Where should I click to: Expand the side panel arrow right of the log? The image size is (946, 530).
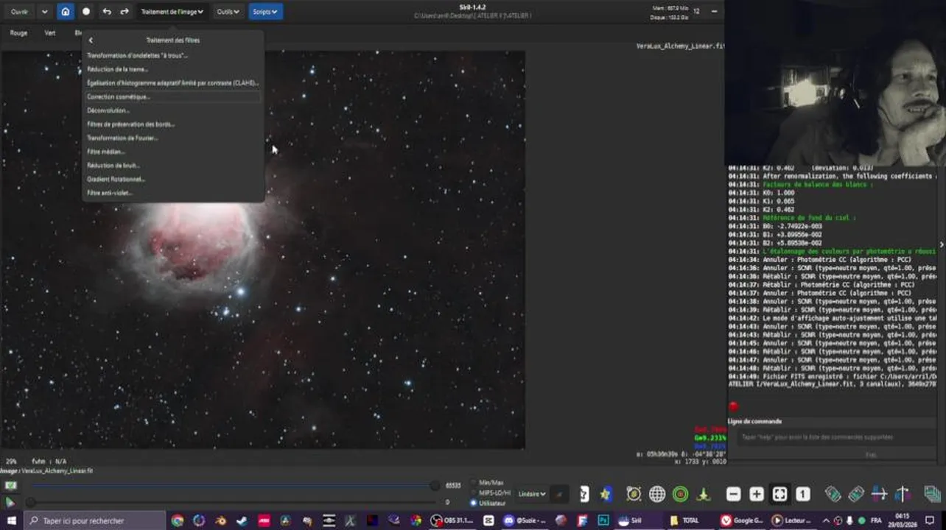(x=942, y=244)
